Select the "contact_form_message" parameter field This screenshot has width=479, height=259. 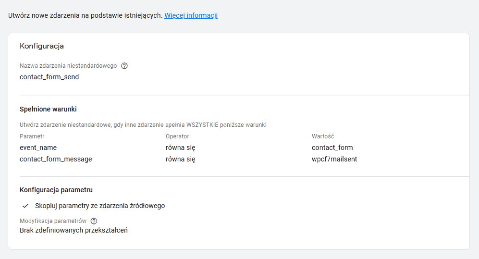pyautogui.click(x=56, y=159)
